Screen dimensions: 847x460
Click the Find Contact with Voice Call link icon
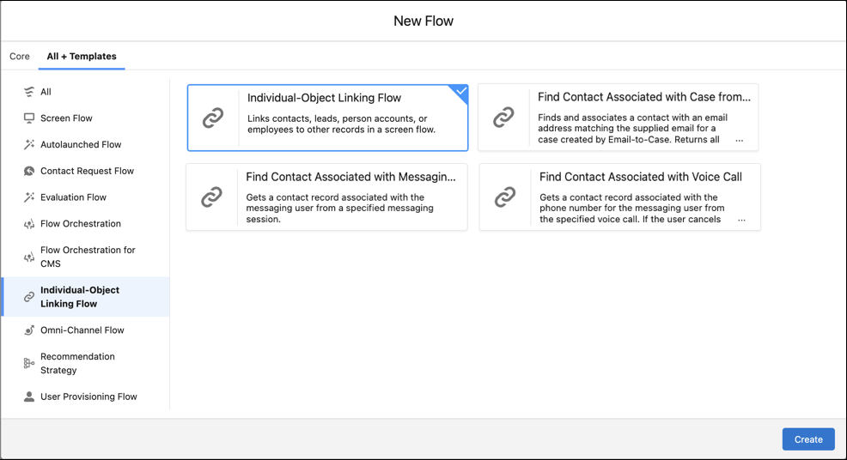(x=505, y=197)
